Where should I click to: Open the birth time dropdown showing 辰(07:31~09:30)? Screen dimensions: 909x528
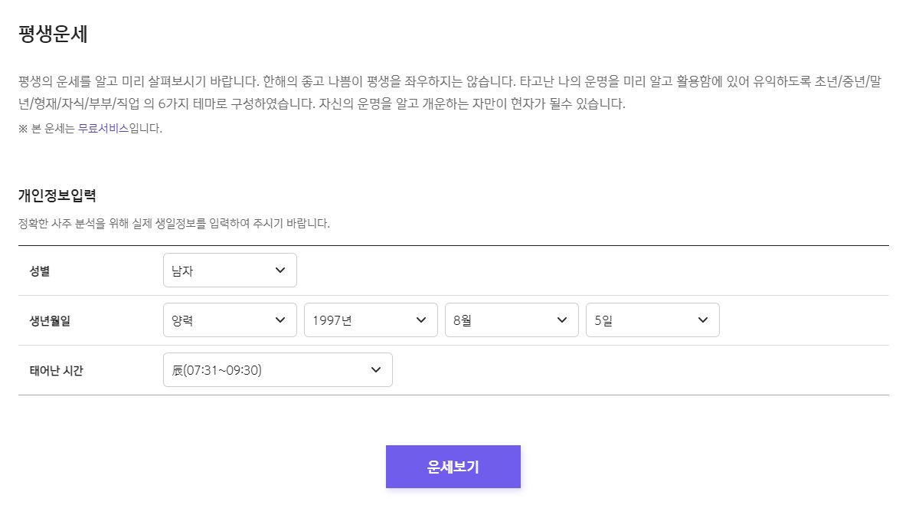point(278,369)
